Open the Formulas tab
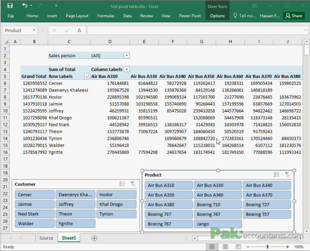 click(106, 16)
